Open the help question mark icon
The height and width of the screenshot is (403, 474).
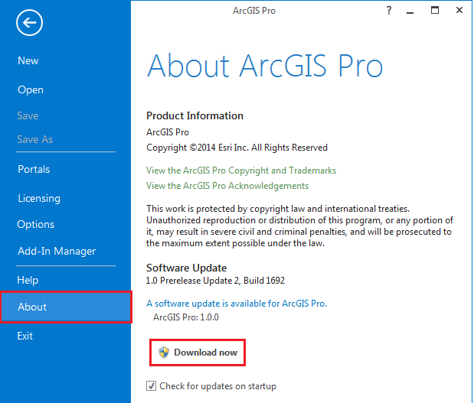point(389,11)
